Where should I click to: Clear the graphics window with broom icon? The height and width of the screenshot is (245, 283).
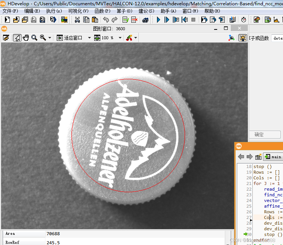click(6, 38)
